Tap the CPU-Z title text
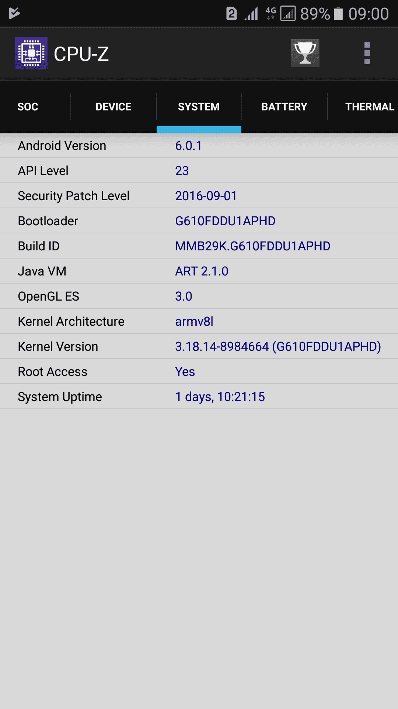 [81, 54]
